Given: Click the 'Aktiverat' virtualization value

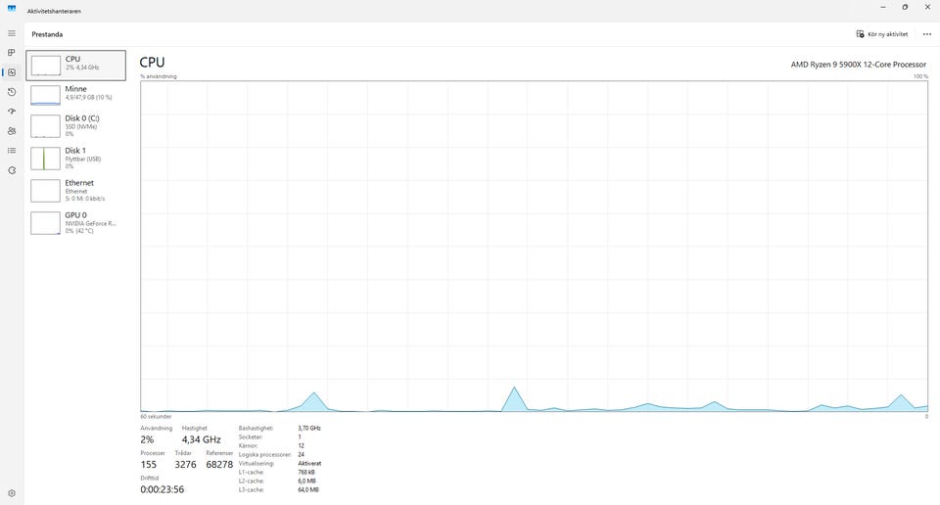Looking at the screenshot, I should point(310,464).
